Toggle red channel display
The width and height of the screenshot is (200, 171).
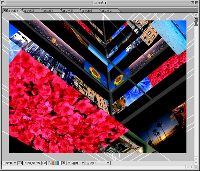(x=53, y=163)
